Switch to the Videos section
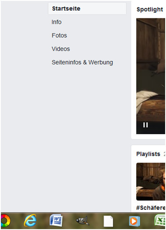This screenshot has width=166, height=230. (61, 49)
